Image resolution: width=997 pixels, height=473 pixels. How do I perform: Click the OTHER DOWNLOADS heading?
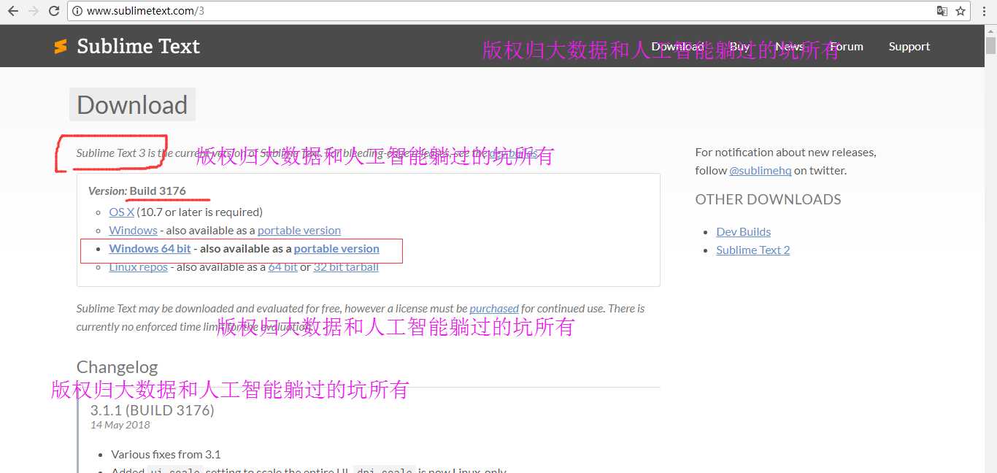[x=768, y=199]
